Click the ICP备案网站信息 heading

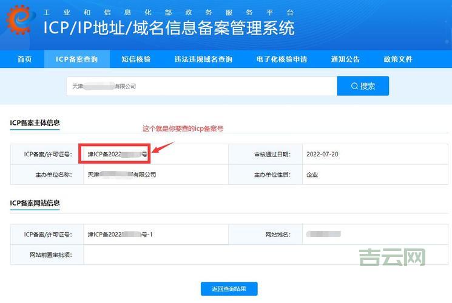(35, 203)
